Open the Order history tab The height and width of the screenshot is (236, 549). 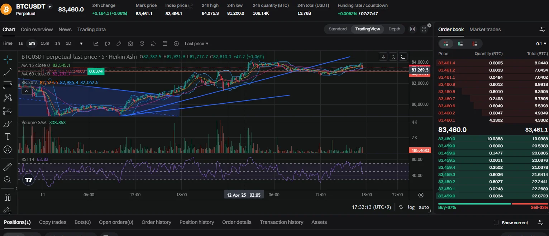point(156,222)
